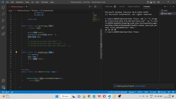Click the feedback icon in status bar
This screenshot has width=176, height=99.
[x=169, y=92]
